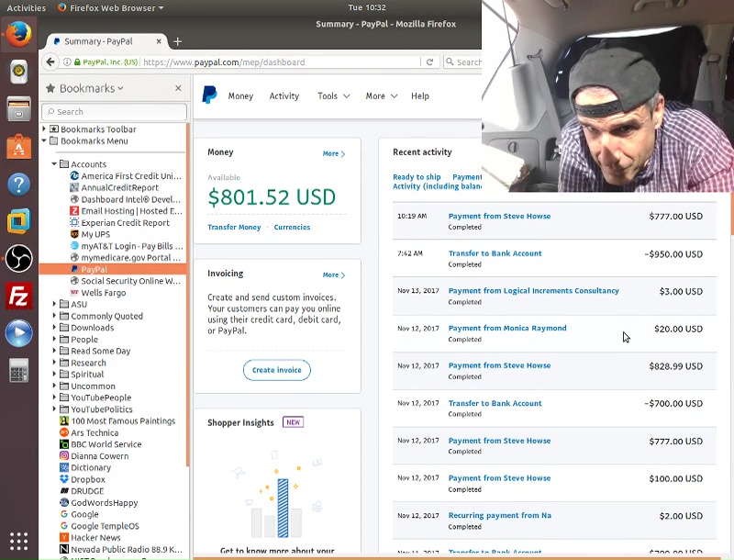This screenshot has height=560, width=734.
Task: Click the Bookmarks sidebar search field
Action: [x=114, y=111]
